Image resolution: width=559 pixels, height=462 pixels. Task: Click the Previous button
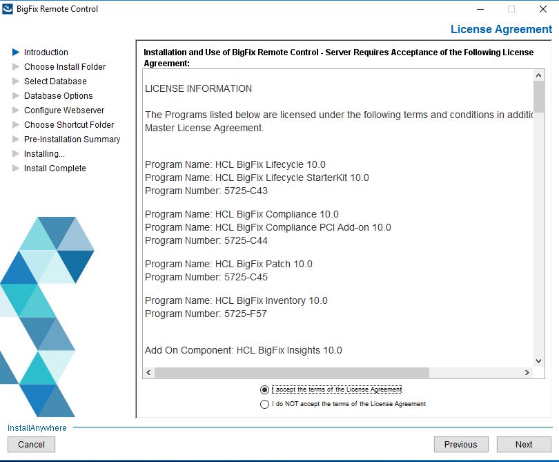tap(461, 445)
